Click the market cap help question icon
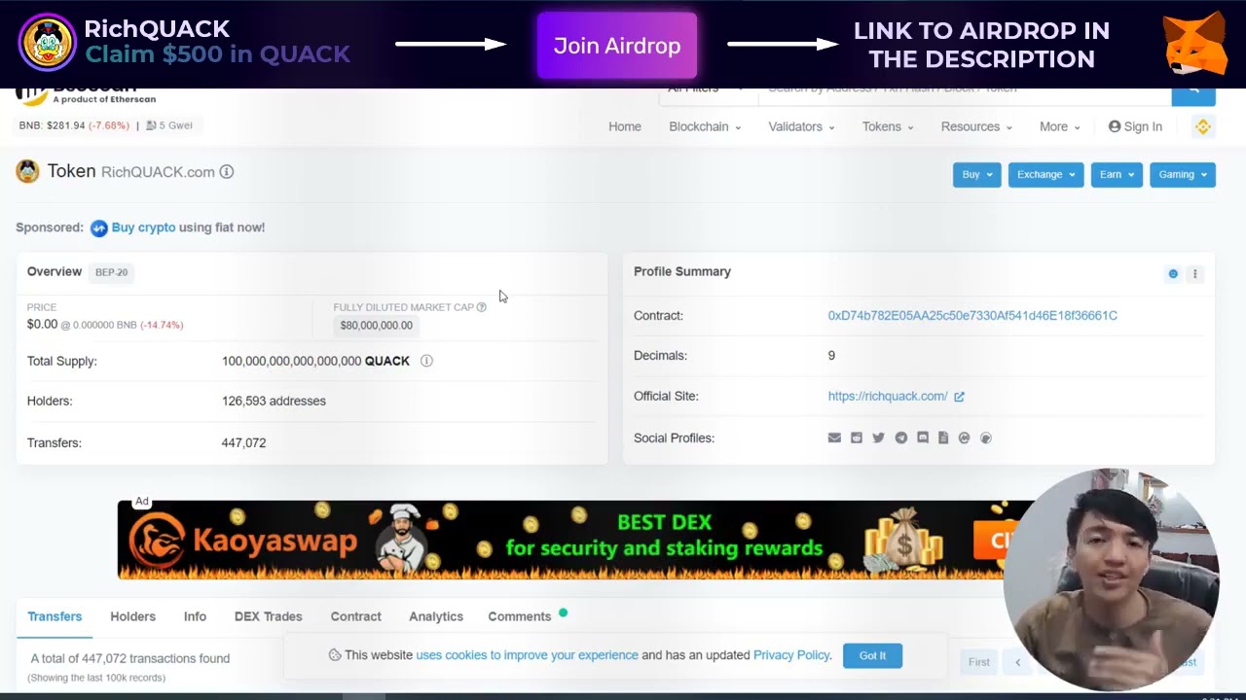 (x=481, y=307)
